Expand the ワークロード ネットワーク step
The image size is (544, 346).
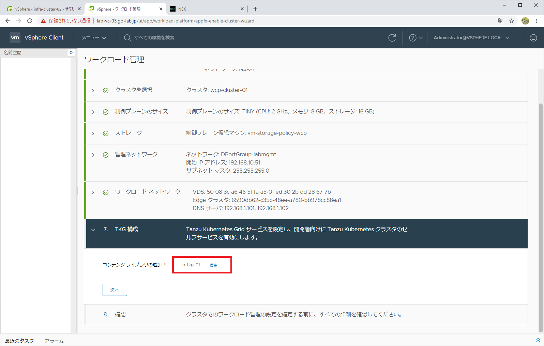click(93, 192)
